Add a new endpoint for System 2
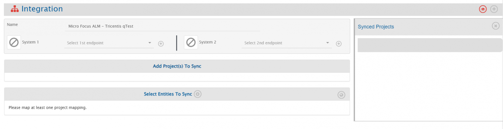The height and width of the screenshot is (129, 503). tap(339, 43)
